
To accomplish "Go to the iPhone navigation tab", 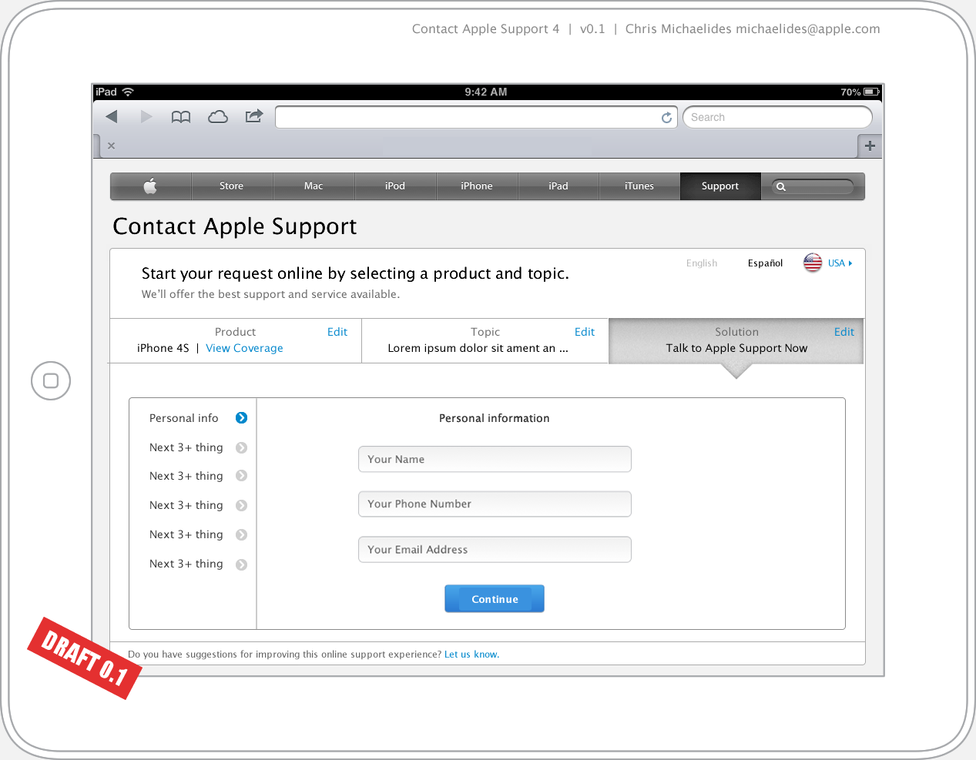I will pyautogui.click(x=476, y=186).
